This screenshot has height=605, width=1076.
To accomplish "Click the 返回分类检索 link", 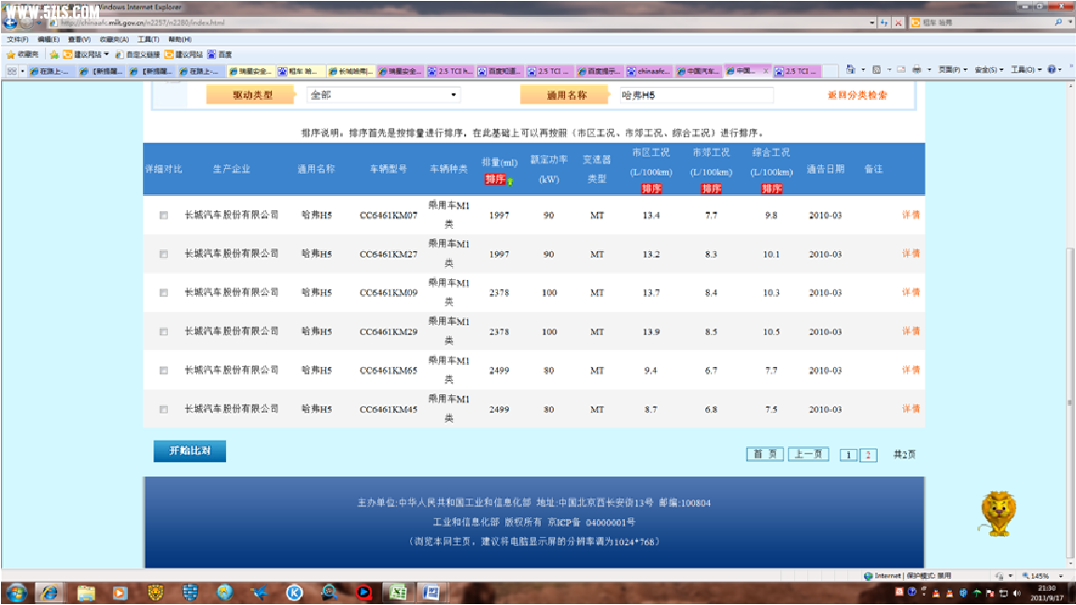I will coord(857,95).
